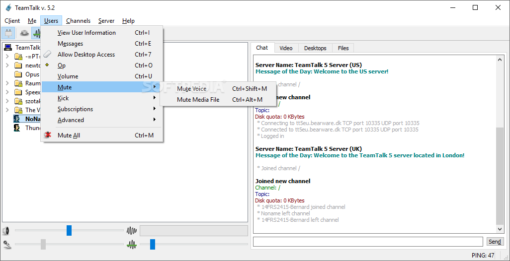Viewport: 510px width, 261px height.
Task: Click the folder icon of the newto channel
Action: 18,65
